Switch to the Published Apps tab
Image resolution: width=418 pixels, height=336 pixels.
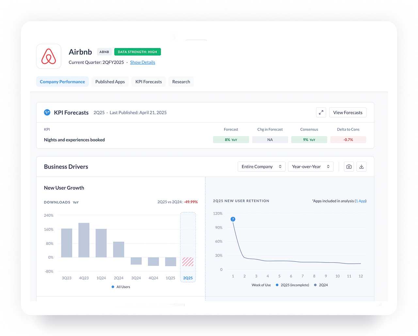click(110, 82)
